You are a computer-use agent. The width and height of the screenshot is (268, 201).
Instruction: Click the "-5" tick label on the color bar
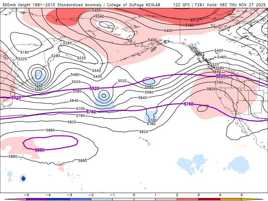pos(26,195)
